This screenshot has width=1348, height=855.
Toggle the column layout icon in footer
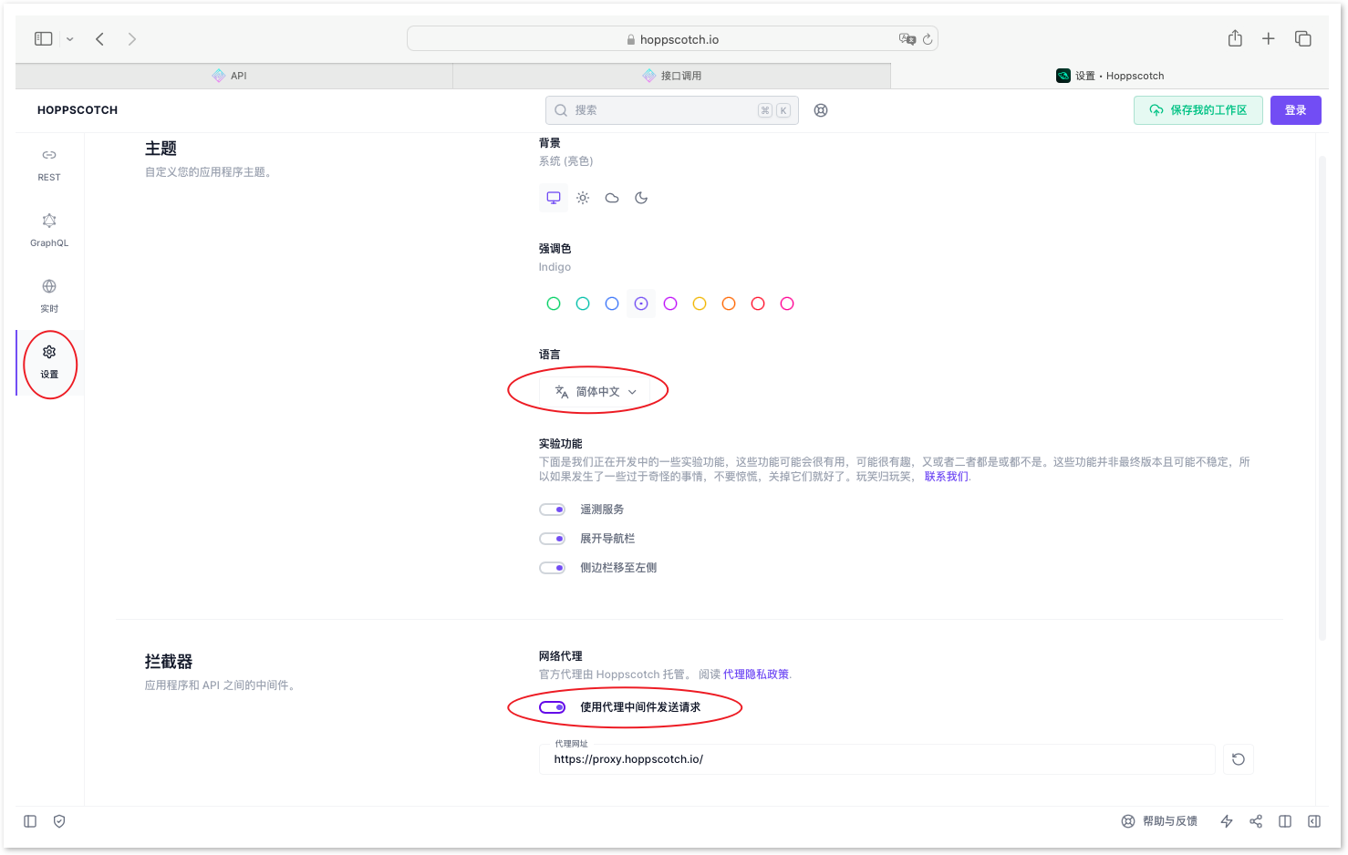coord(1285,821)
